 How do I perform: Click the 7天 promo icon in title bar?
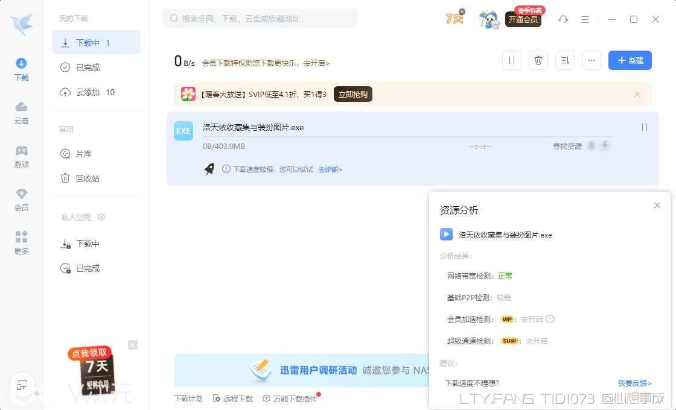455,18
